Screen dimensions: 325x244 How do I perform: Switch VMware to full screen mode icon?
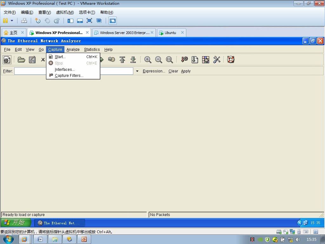click(x=89, y=21)
